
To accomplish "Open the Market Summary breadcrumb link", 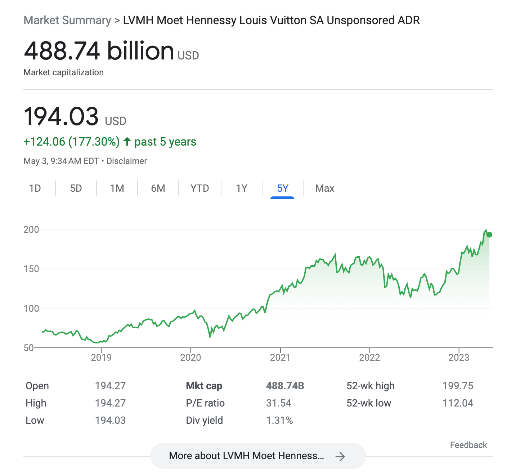I will [67, 20].
